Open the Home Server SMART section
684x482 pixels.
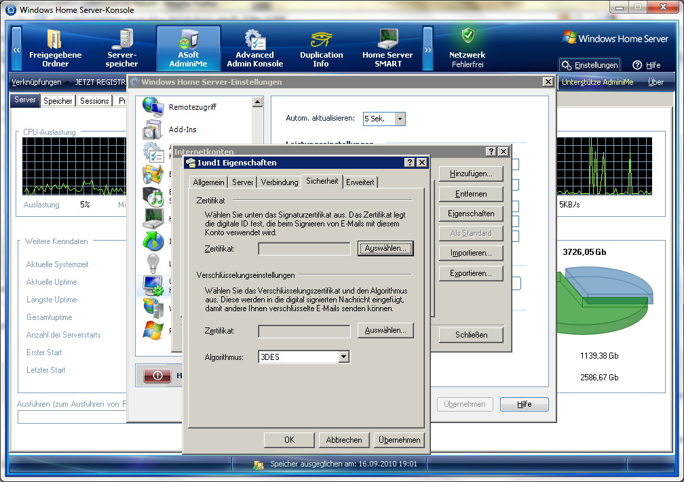click(x=387, y=48)
